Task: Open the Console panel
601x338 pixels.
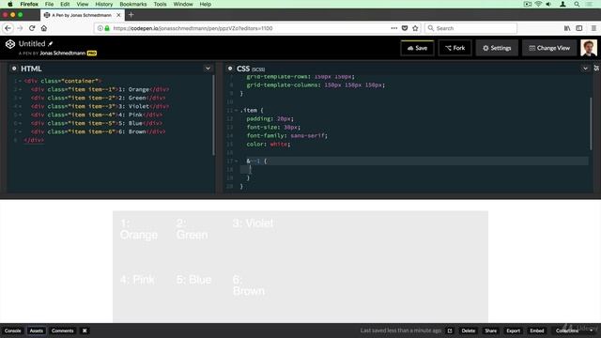Action: tap(12, 330)
